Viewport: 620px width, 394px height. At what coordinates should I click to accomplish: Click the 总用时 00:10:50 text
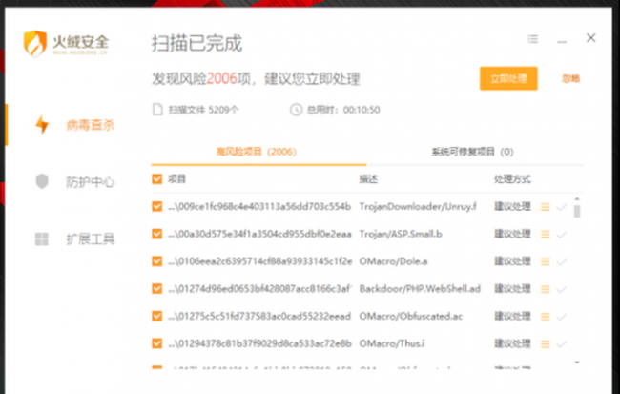[343, 110]
